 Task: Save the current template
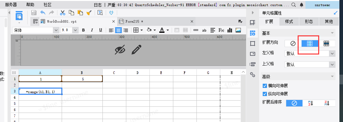pos(34,13)
